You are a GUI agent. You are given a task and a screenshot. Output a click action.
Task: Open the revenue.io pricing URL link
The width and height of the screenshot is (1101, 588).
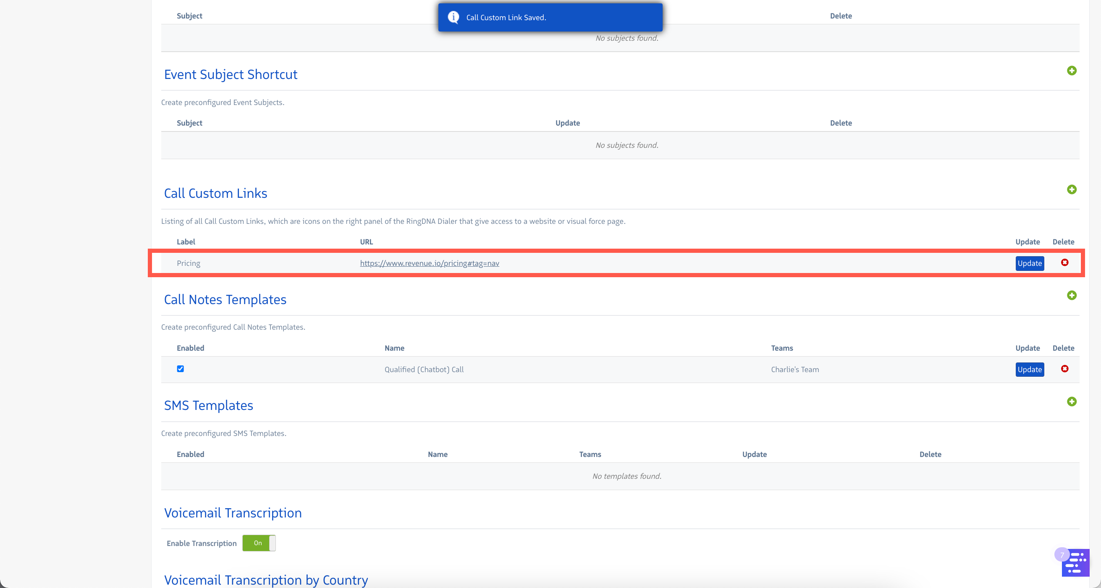tap(429, 263)
